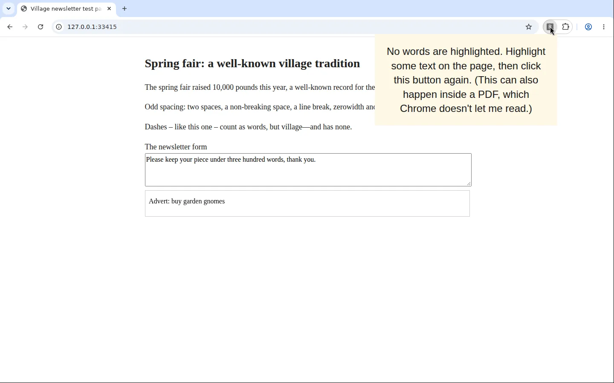This screenshot has height=383, width=614.
Task: Click the 'Advert: buy garden gnomes' box
Action: point(307,203)
